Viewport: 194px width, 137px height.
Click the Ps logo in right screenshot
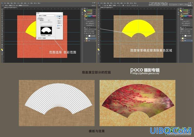pyautogui.click(x=98, y=3)
